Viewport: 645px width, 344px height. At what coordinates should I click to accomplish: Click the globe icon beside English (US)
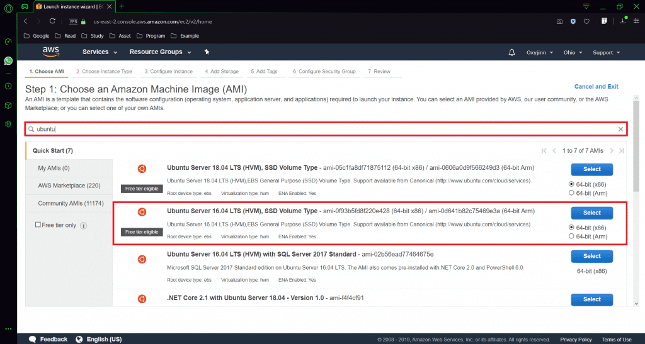[x=79, y=339]
